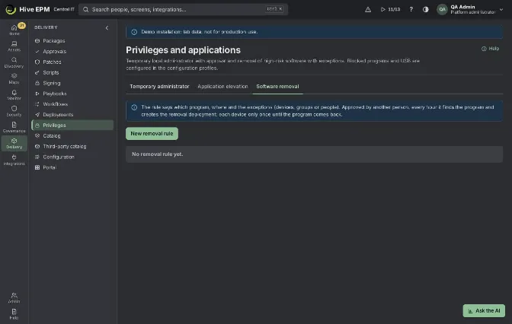Click the QA avatar circle
Screen dimensions: 512x324
[442, 9]
